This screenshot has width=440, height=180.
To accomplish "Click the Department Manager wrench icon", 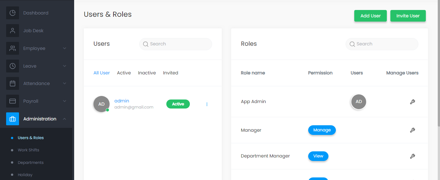I will pyautogui.click(x=412, y=156).
